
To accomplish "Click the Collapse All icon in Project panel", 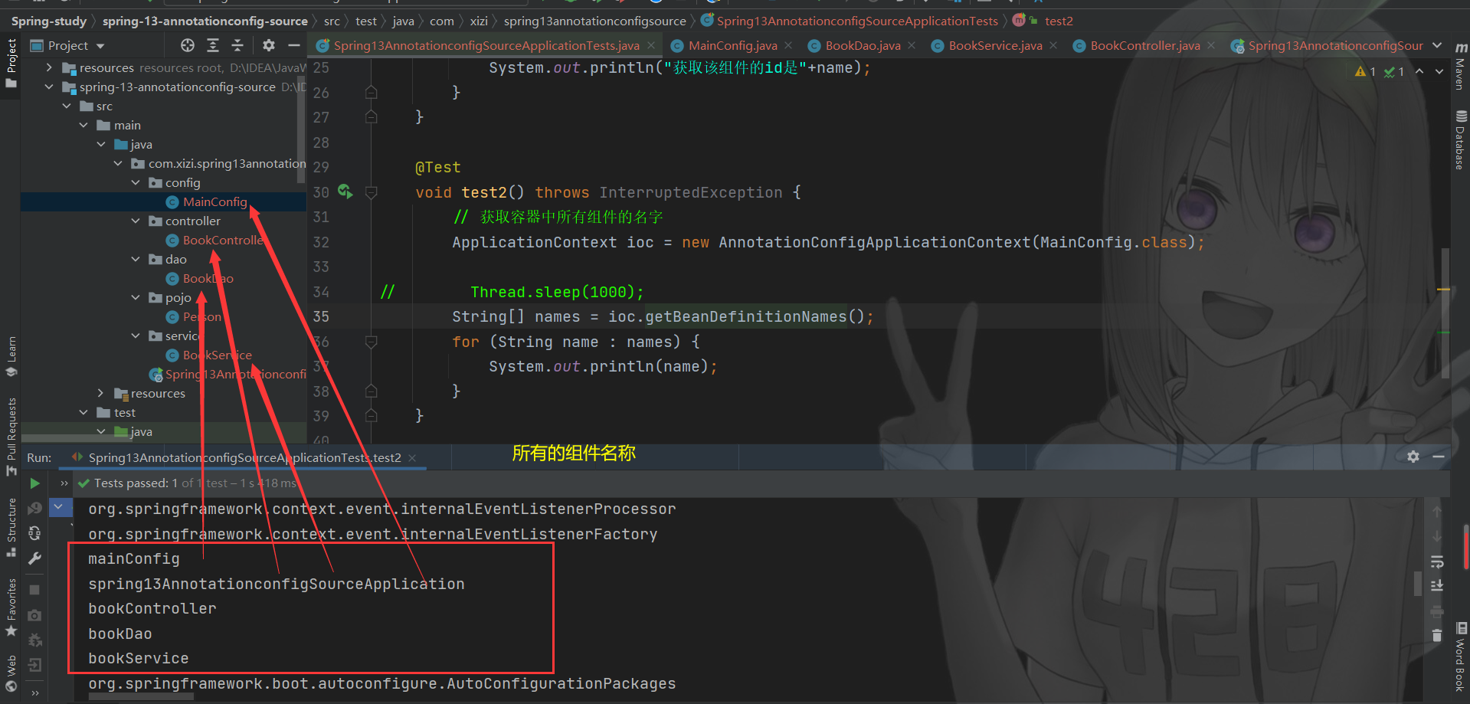I will [237, 45].
